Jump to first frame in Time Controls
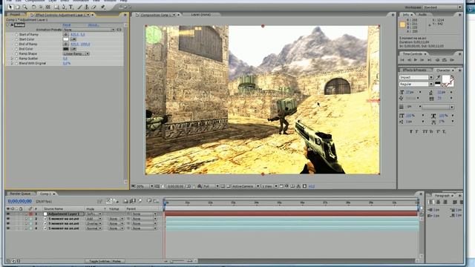Screen dimensions: 475x267 402,60
